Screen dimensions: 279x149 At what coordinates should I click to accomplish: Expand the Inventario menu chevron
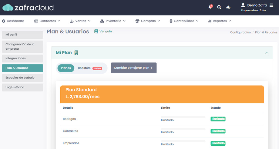click(x=124, y=21)
